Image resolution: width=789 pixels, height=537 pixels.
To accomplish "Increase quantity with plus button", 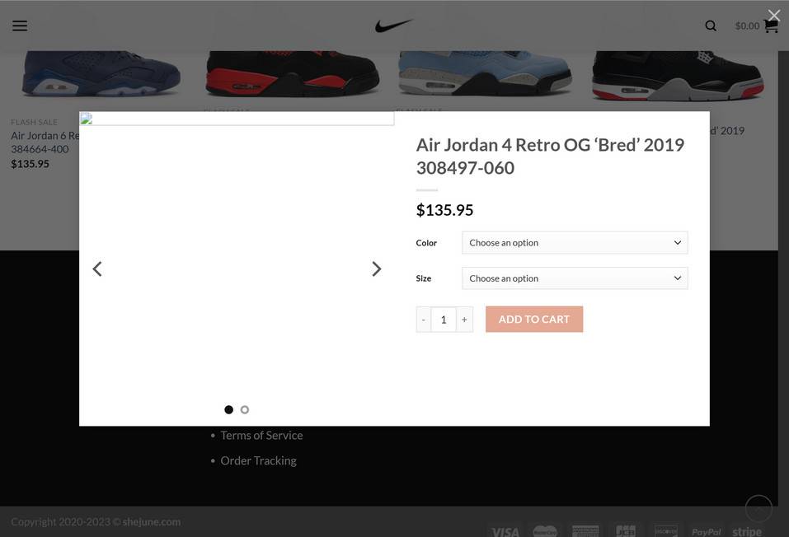I will click(x=464, y=320).
